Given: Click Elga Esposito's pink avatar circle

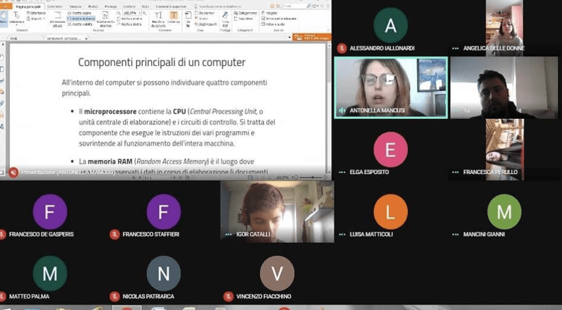Looking at the screenshot, I should coord(390,149).
